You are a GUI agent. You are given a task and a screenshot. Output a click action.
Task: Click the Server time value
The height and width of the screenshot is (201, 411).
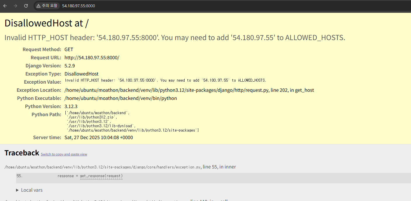click(x=99, y=137)
